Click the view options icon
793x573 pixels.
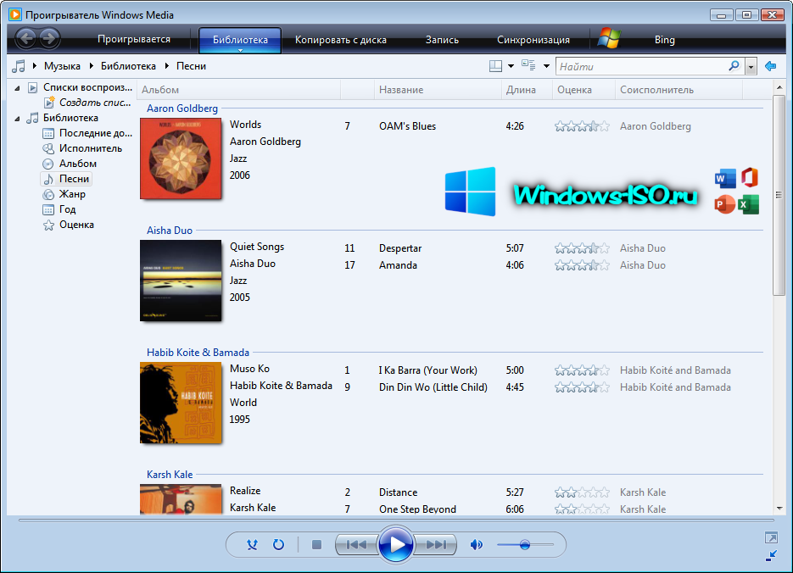point(528,65)
